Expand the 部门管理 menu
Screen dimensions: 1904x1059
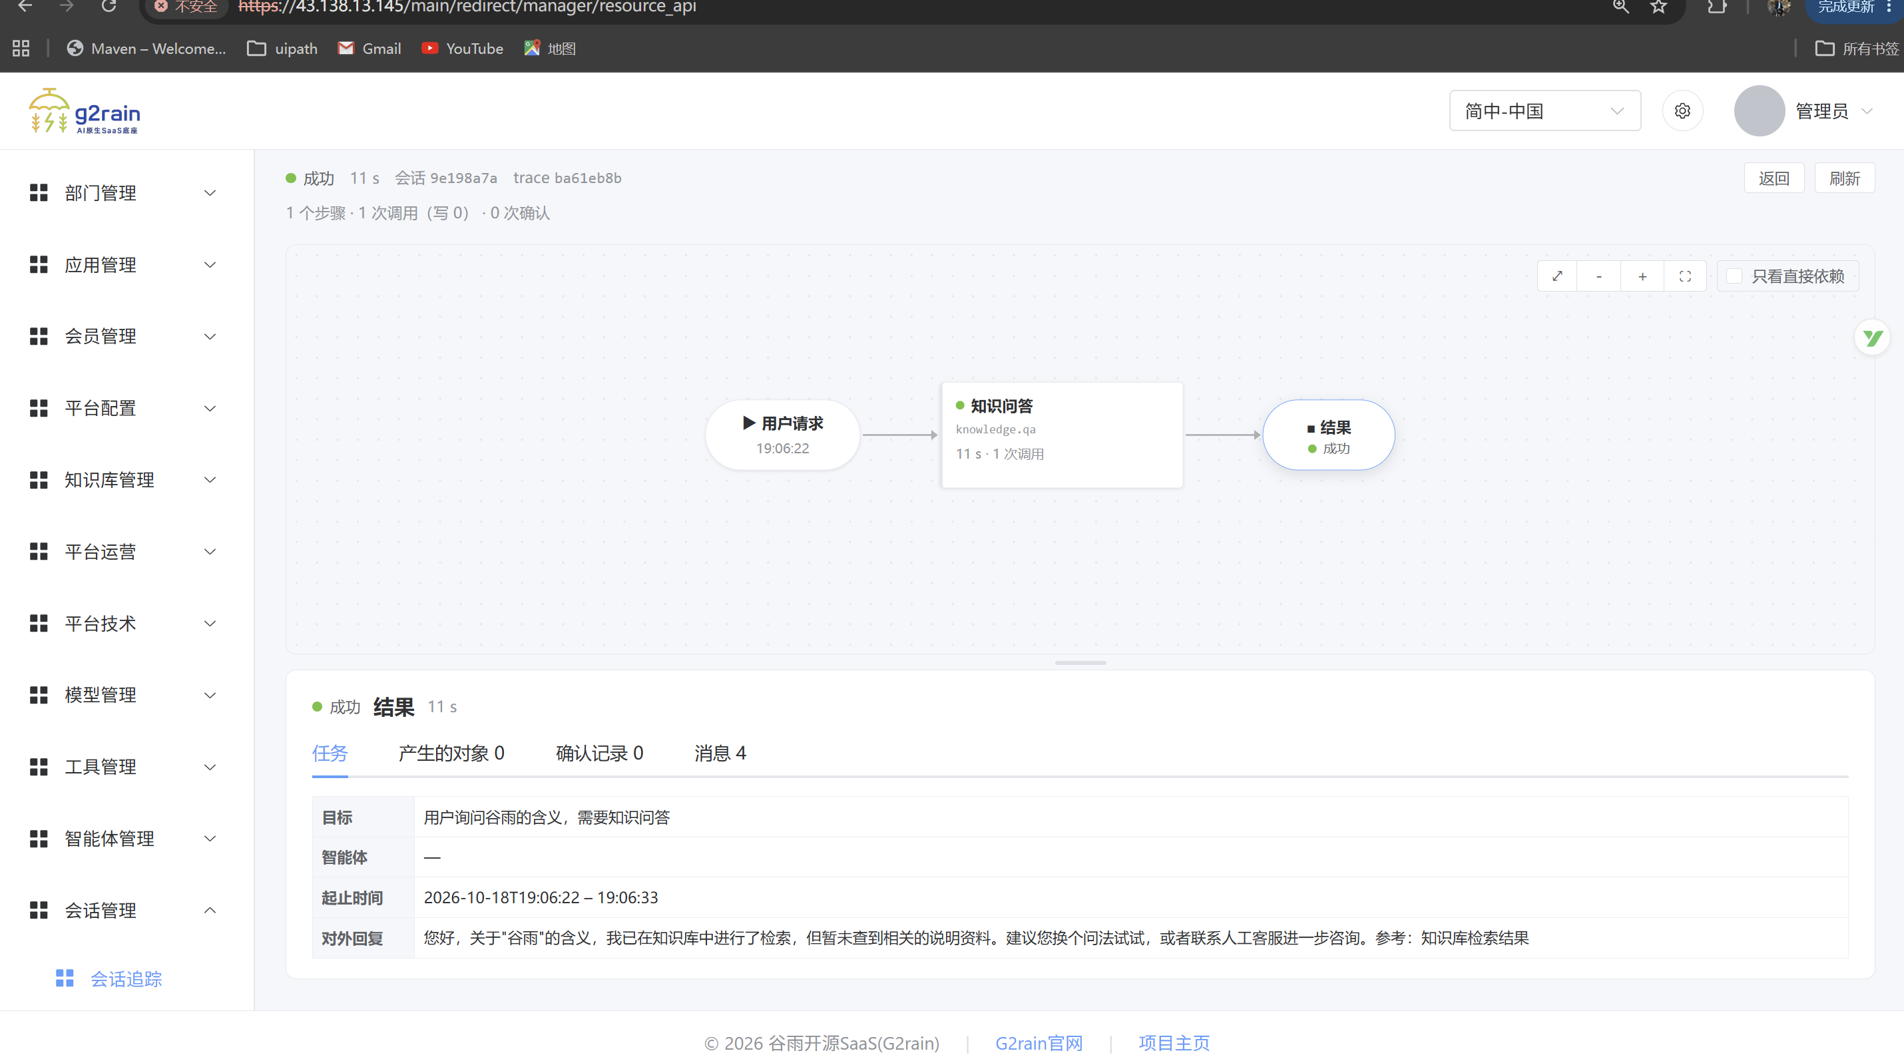click(126, 193)
